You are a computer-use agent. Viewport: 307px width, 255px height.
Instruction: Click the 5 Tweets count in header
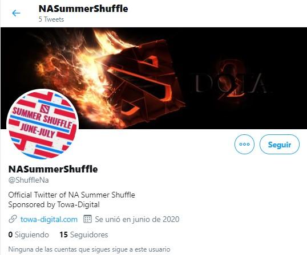51,19
